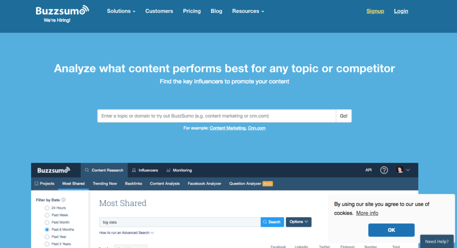Open the account chevron next to the avatar
The image size is (457, 248).
click(x=408, y=170)
